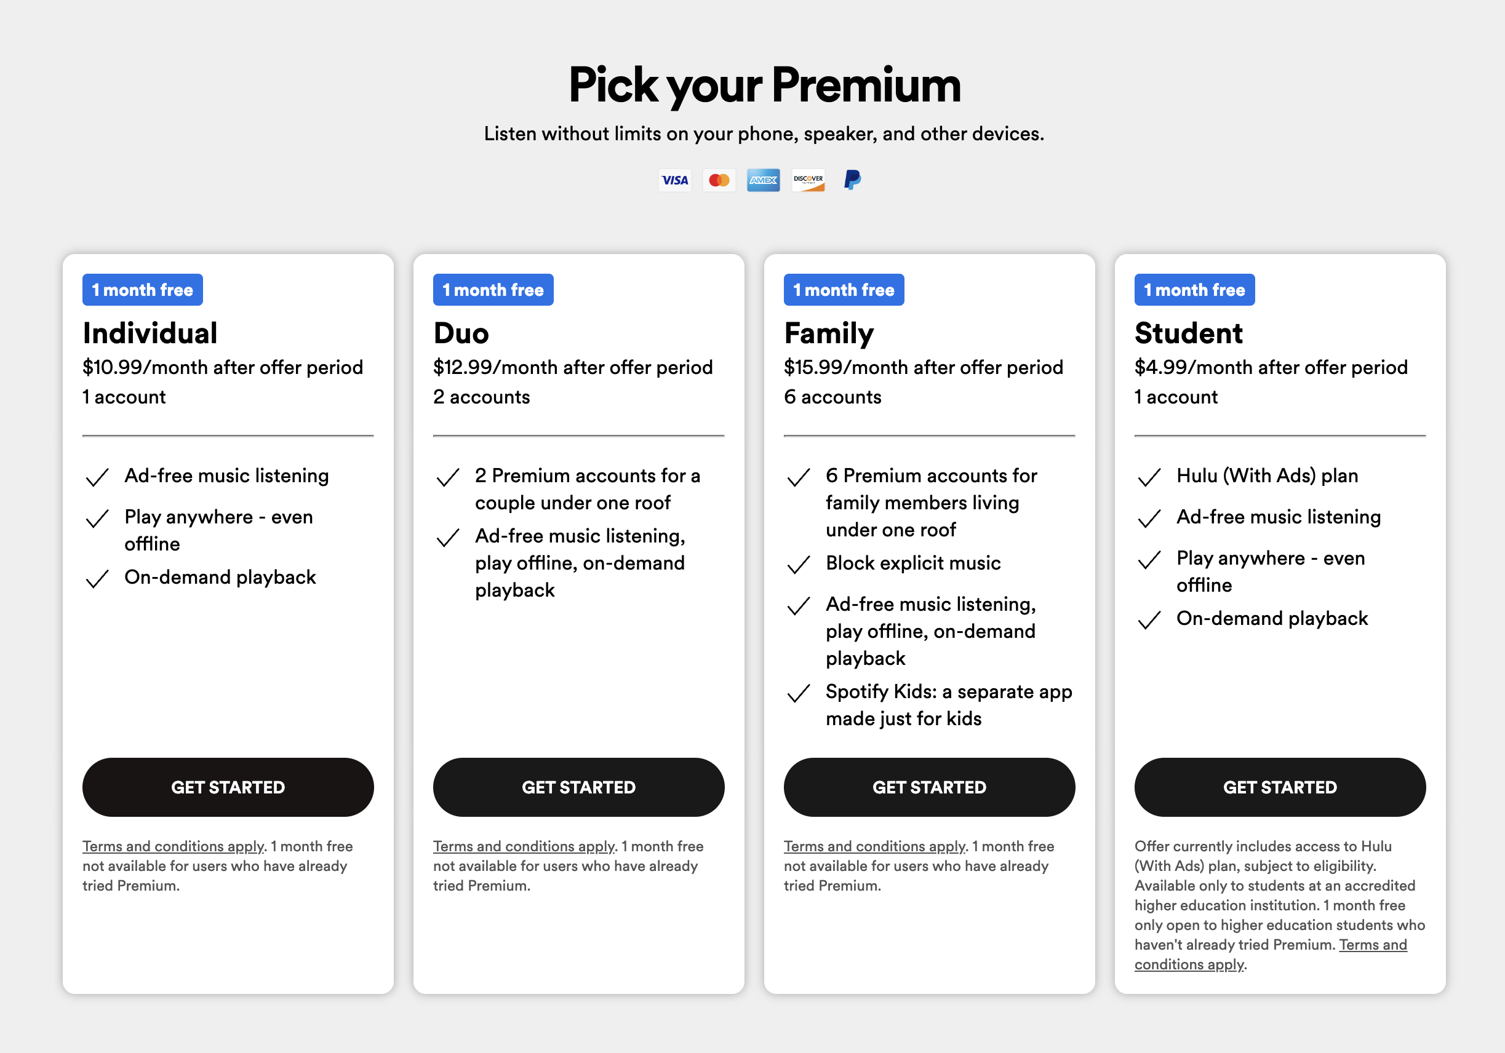1505x1053 pixels.
Task: Click the checkmark beside Block explicit music
Action: tap(799, 565)
